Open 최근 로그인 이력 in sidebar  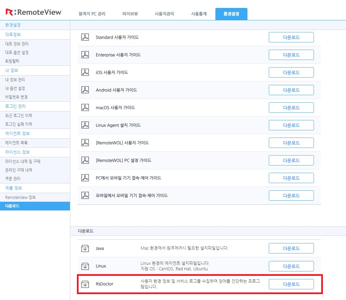19,116
